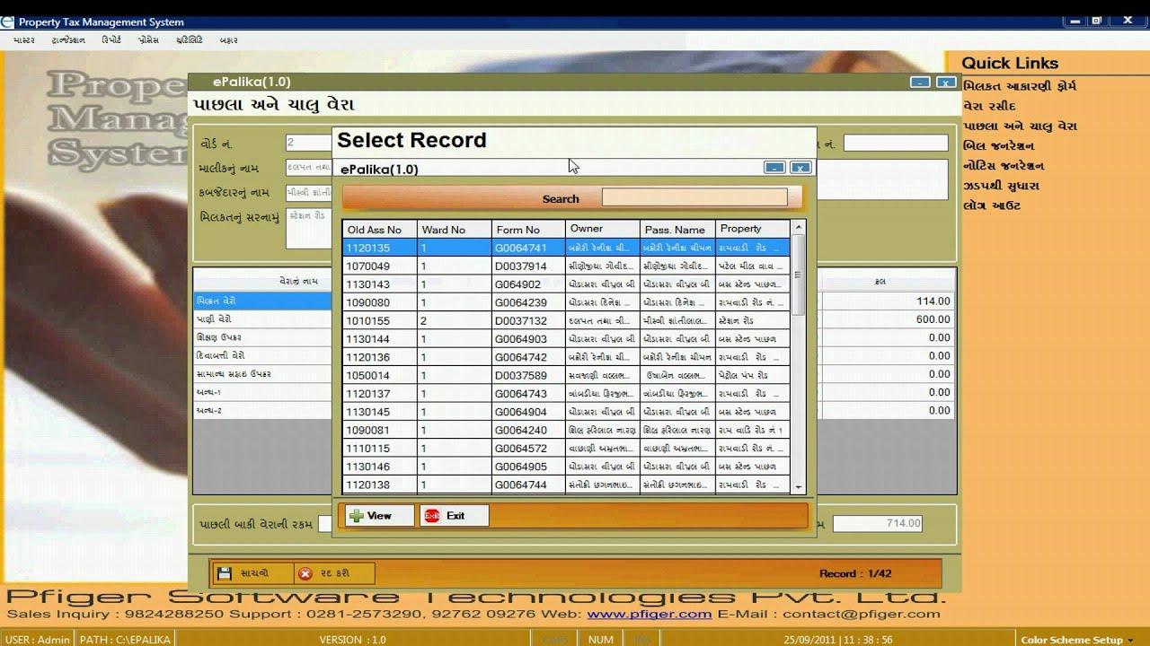The width and height of the screenshot is (1150, 646).
Task: Click the Property column header
Action: tap(753, 229)
